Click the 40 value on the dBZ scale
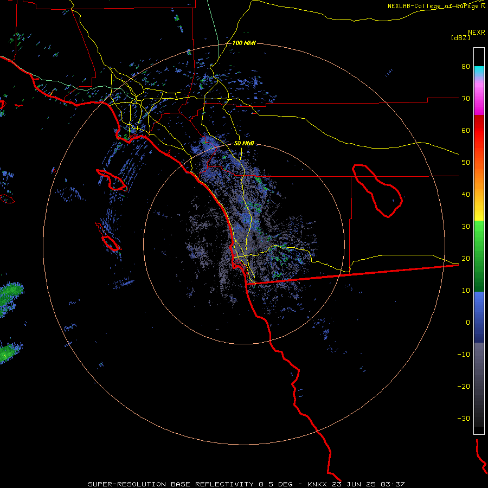This screenshot has width=488, height=488. (466, 195)
